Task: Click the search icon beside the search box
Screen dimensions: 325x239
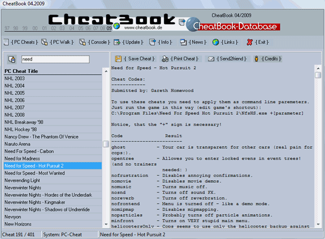Action: 12,59
